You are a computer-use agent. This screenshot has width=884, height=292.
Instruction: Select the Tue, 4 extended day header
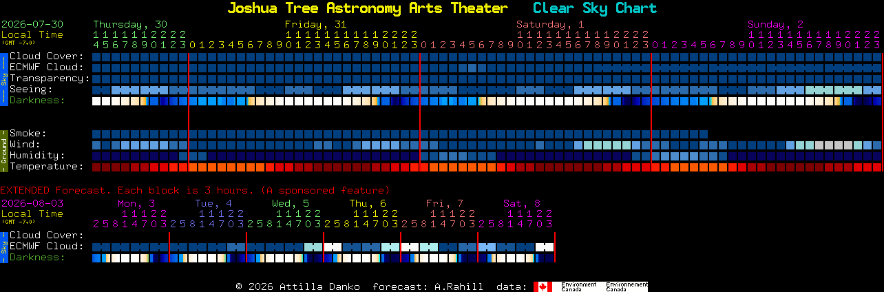tap(213, 203)
